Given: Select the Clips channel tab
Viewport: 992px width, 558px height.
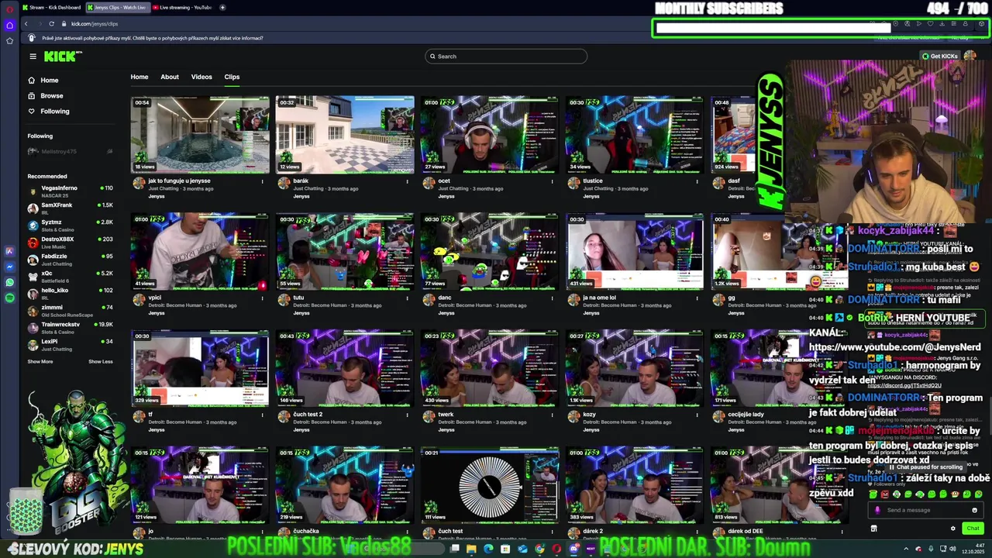Looking at the screenshot, I should point(232,77).
